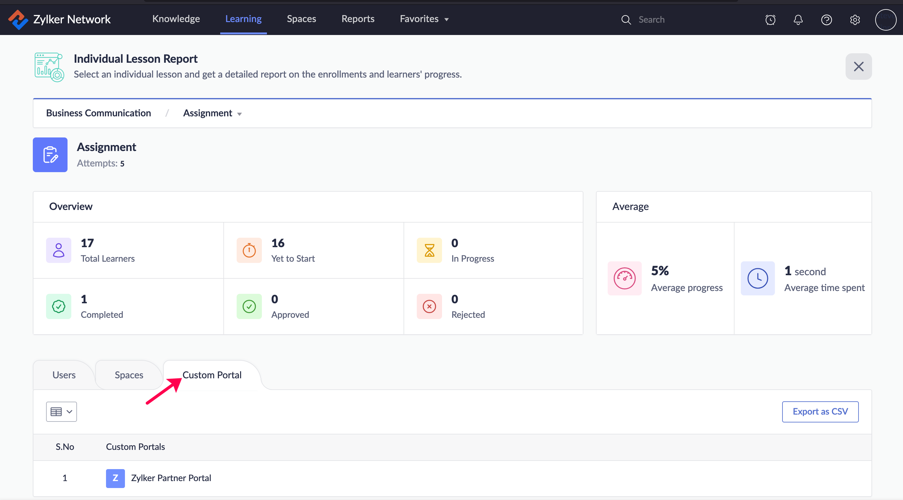Screen dimensions: 903x500
Task: Open the help question mark icon
Action: [826, 20]
